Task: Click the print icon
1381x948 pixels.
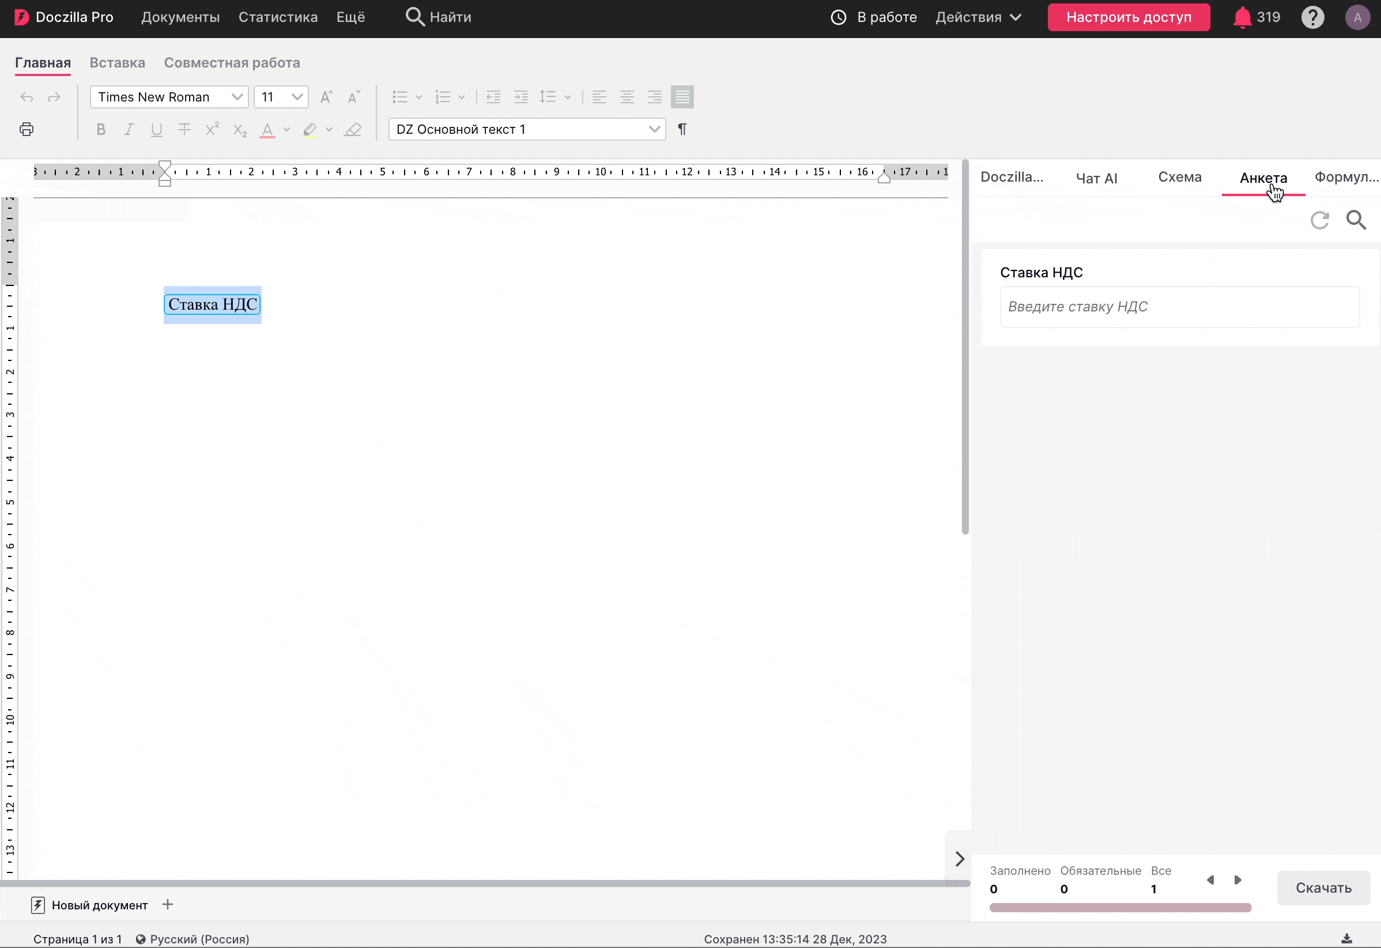Action: pyautogui.click(x=27, y=129)
